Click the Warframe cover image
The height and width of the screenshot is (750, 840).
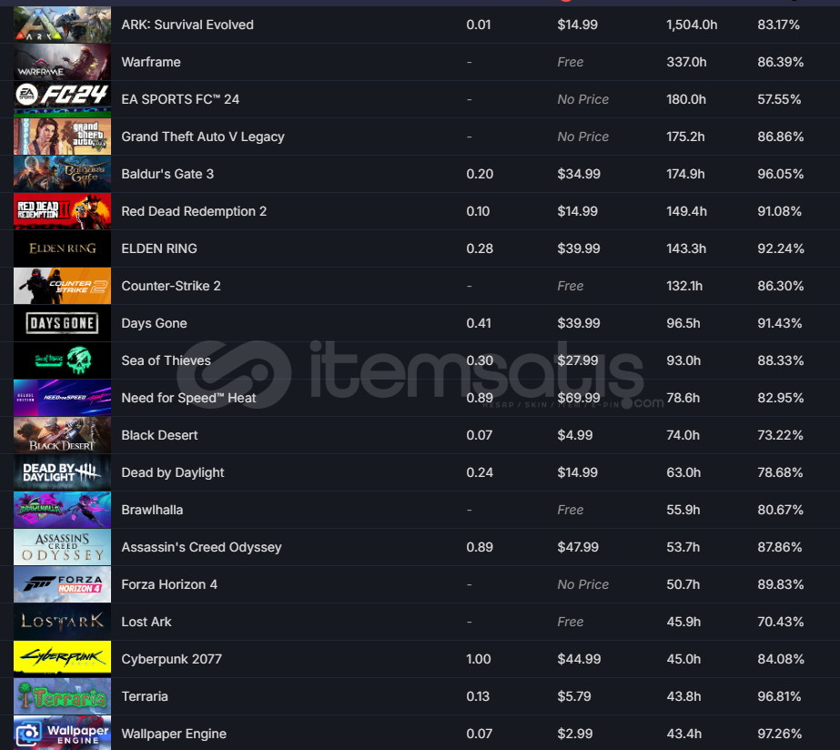62,62
